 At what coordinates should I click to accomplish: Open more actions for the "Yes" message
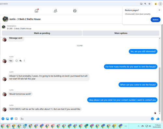click(x=24, y=61)
